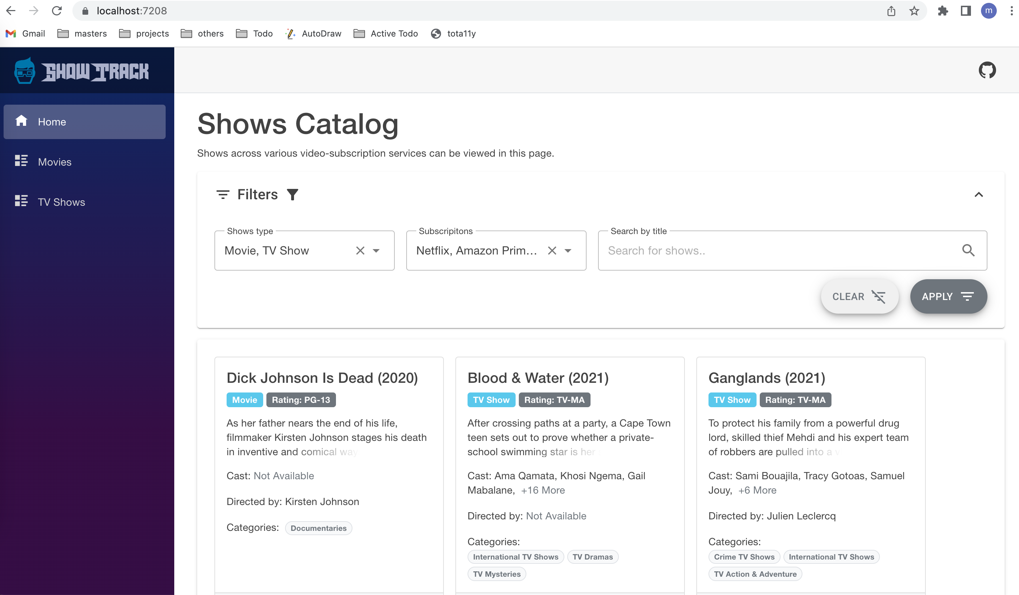The width and height of the screenshot is (1019, 595).
Task: Open the Todo bookmark folder
Action: pos(254,34)
